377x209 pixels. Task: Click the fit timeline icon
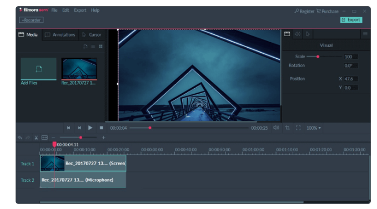pyautogui.click(x=44, y=137)
